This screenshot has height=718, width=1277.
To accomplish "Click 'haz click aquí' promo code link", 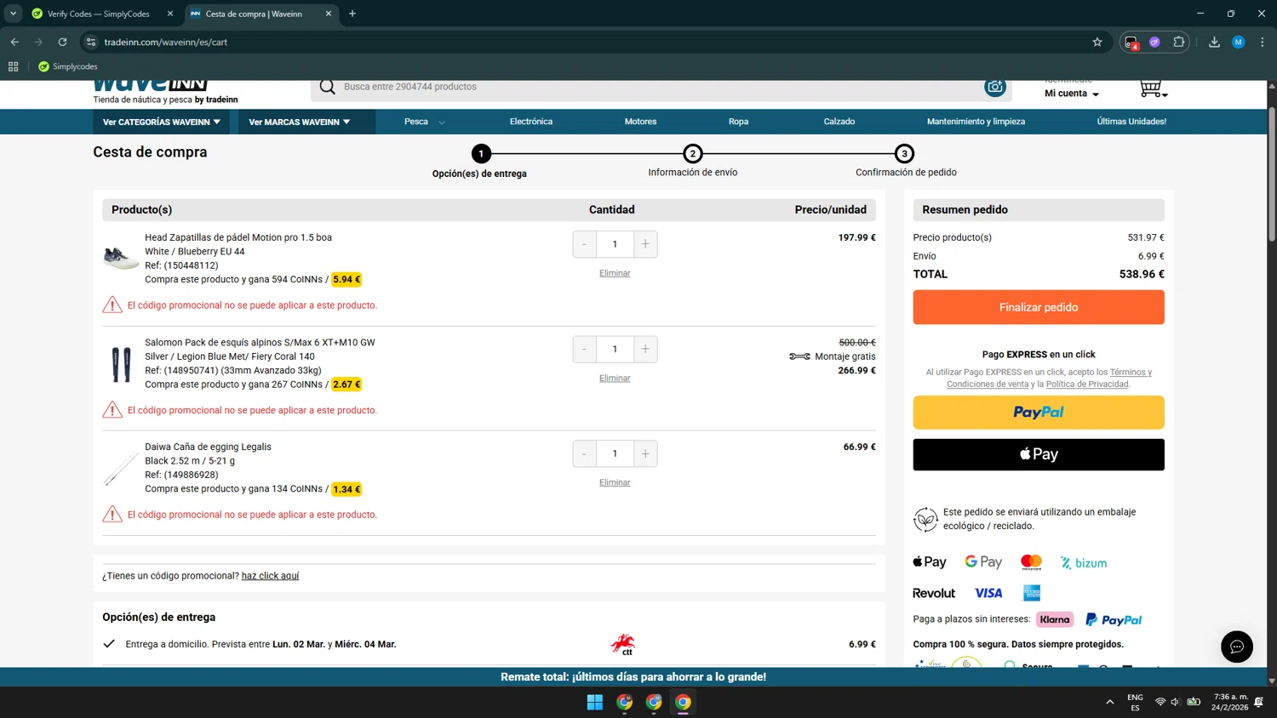I will [270, 576].
